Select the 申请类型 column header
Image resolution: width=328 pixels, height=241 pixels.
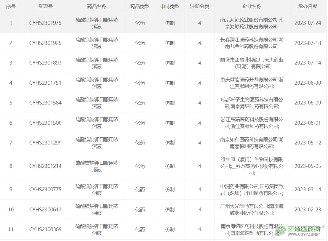click(x=170, y=6)
